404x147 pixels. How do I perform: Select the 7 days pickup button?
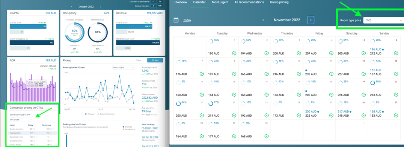click(139, 60)
